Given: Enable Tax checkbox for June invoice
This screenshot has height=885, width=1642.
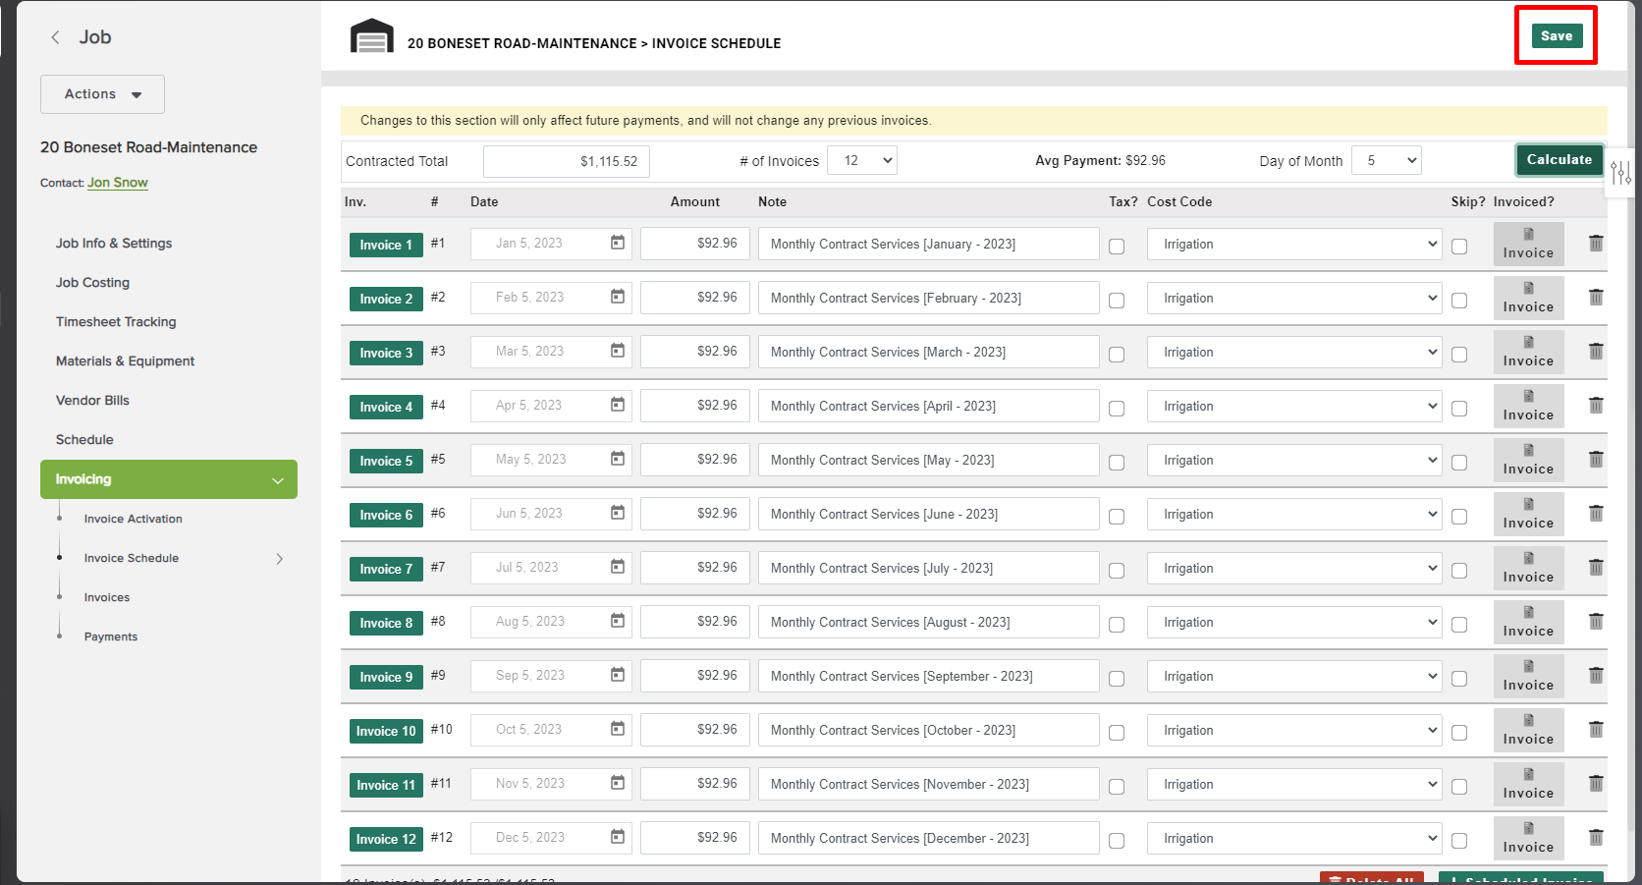Looking at the screenshot, I should (x=1117, y=517).
